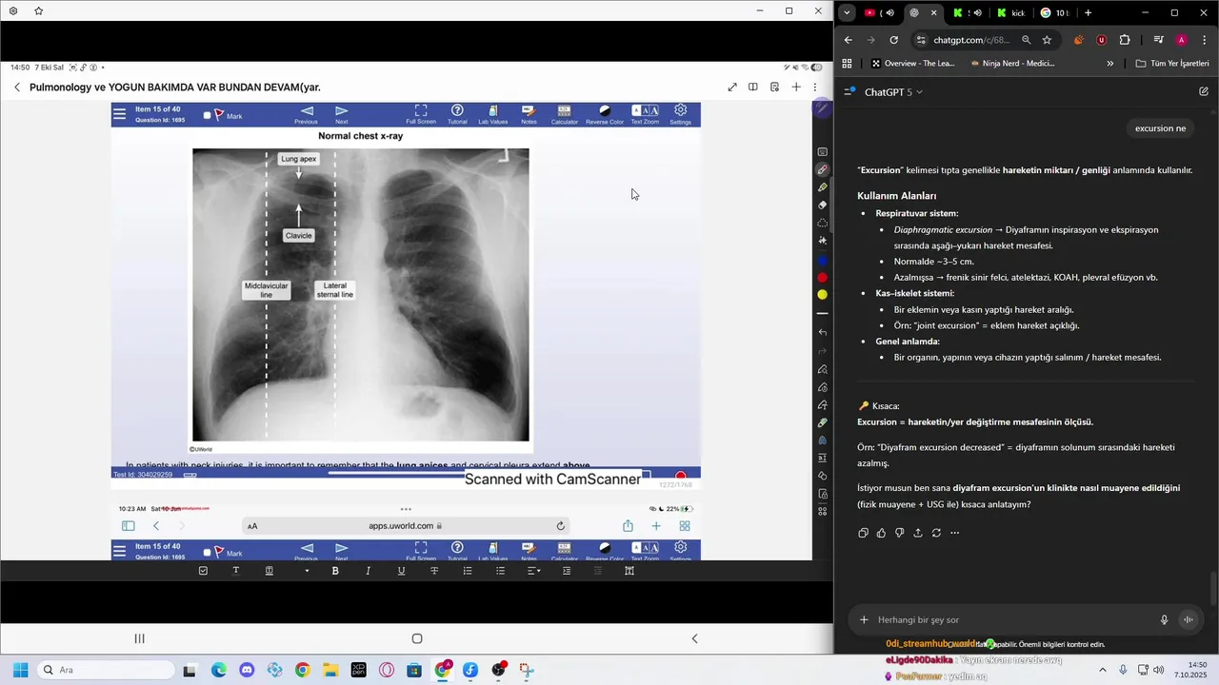The image size is (1219, 685).
Task: Toggle checklist formatting in note toolbar
Action: click(203, 571)
